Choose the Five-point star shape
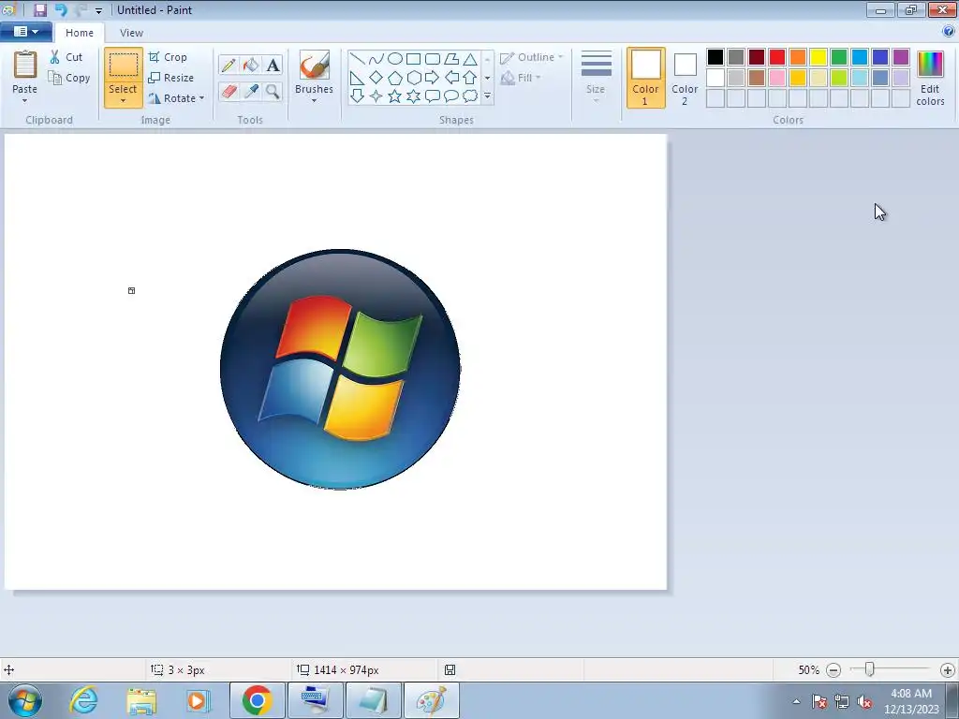The image size is (959, 719). [x=395, y=96]
